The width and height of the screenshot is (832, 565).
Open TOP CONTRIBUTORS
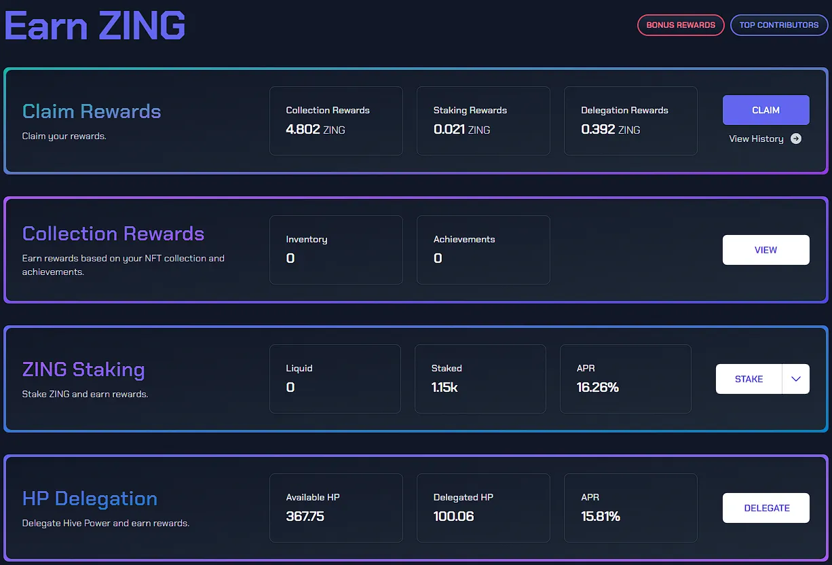(779, 25)
